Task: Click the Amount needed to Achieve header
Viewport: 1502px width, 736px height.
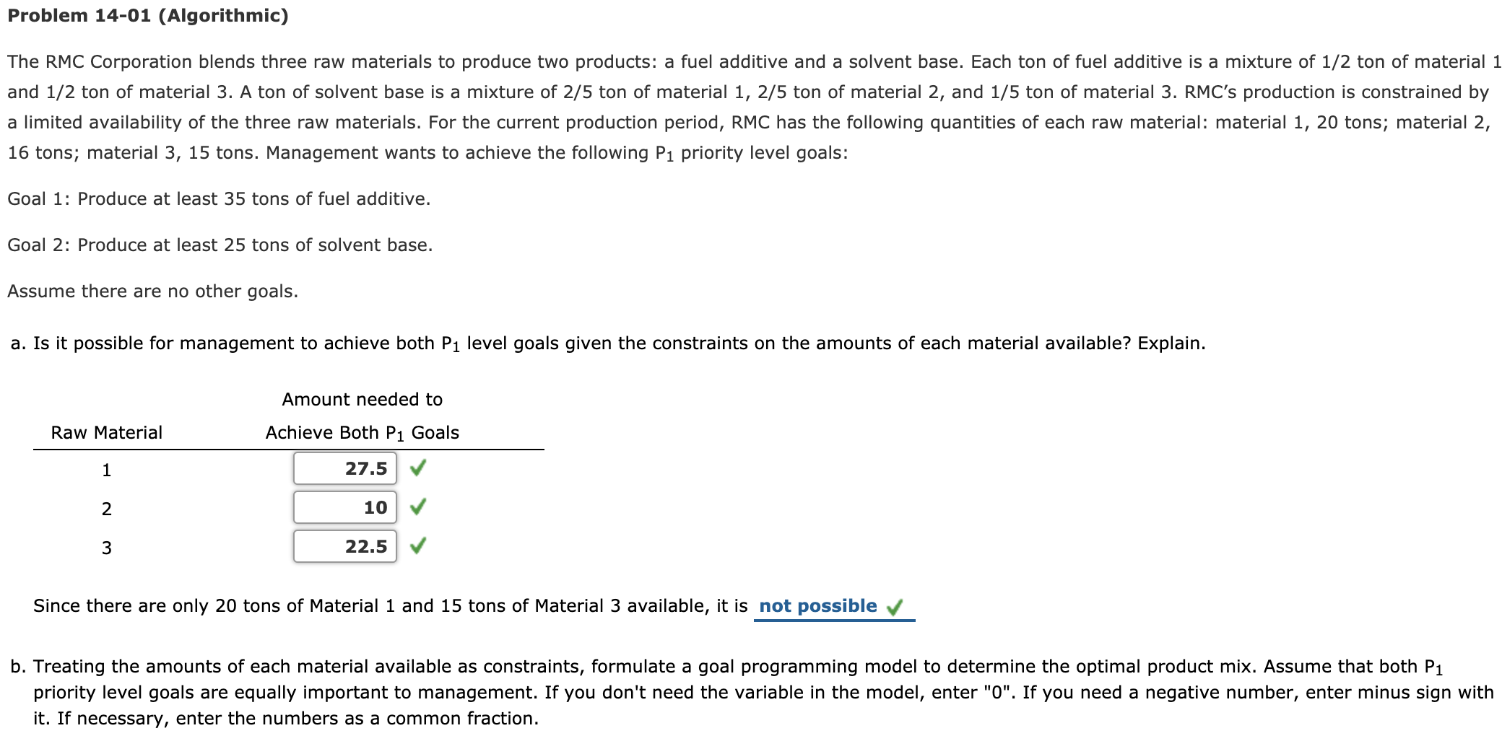Action: [361, 415]
